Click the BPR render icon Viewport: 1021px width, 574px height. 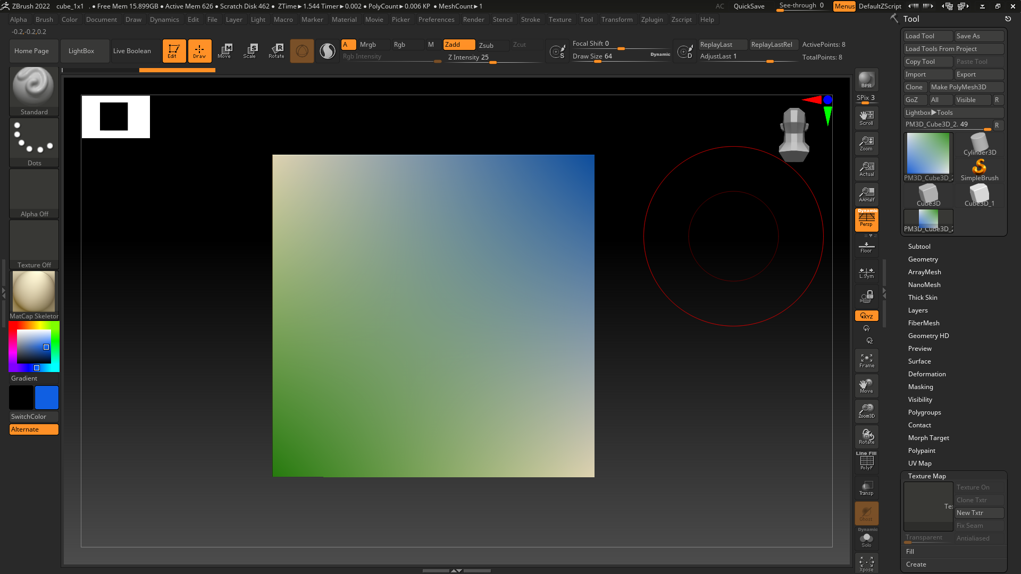point(866,80)
